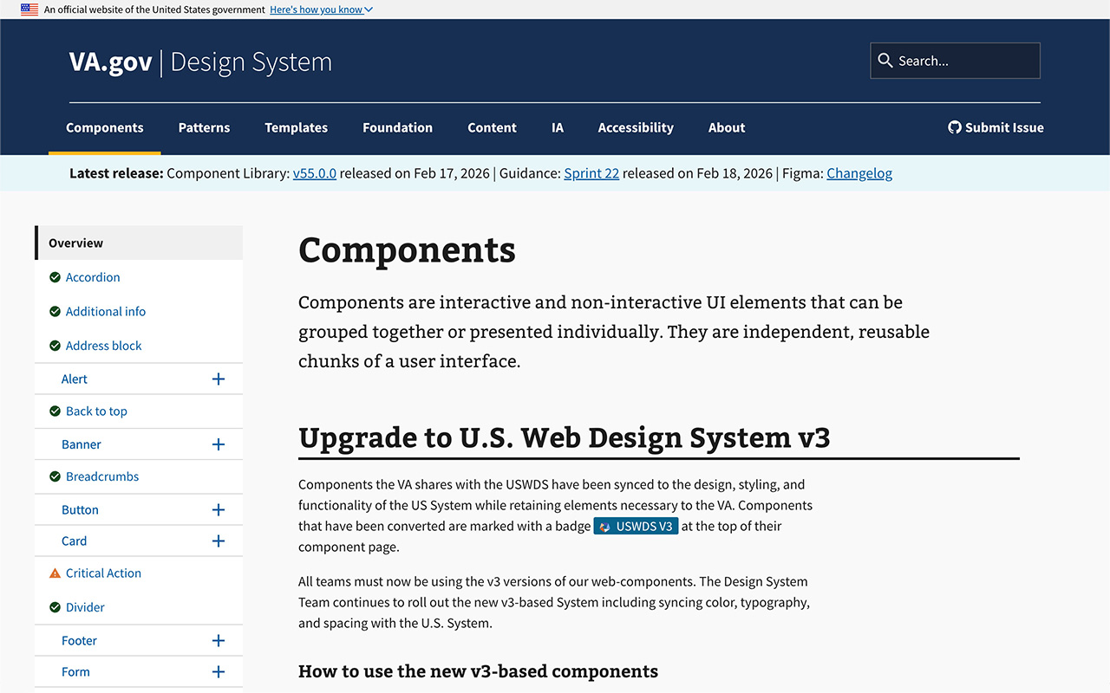Viewport: 1110px width, 693px height.
Task: Switch to the Patterns tab
Action: coord(204,127)
